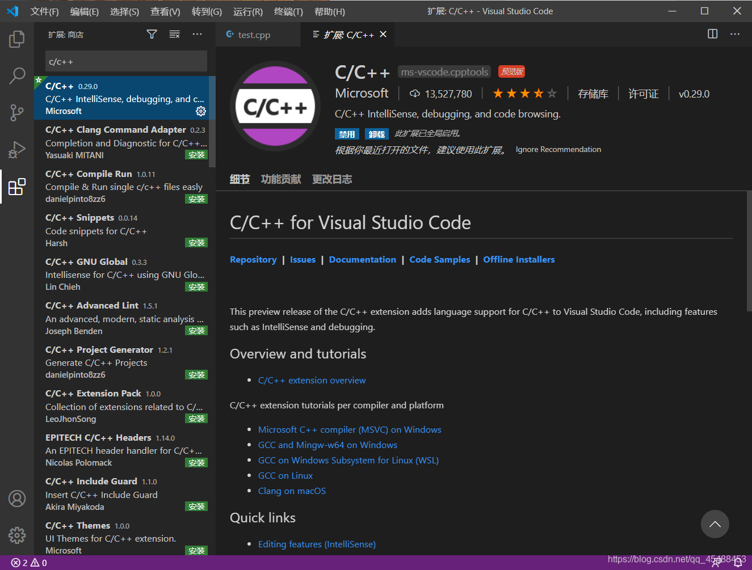The width and height of the screenshot is (752, 570).
Task: Click the scroll-to-top round button
Action: (x=715, y=524)
